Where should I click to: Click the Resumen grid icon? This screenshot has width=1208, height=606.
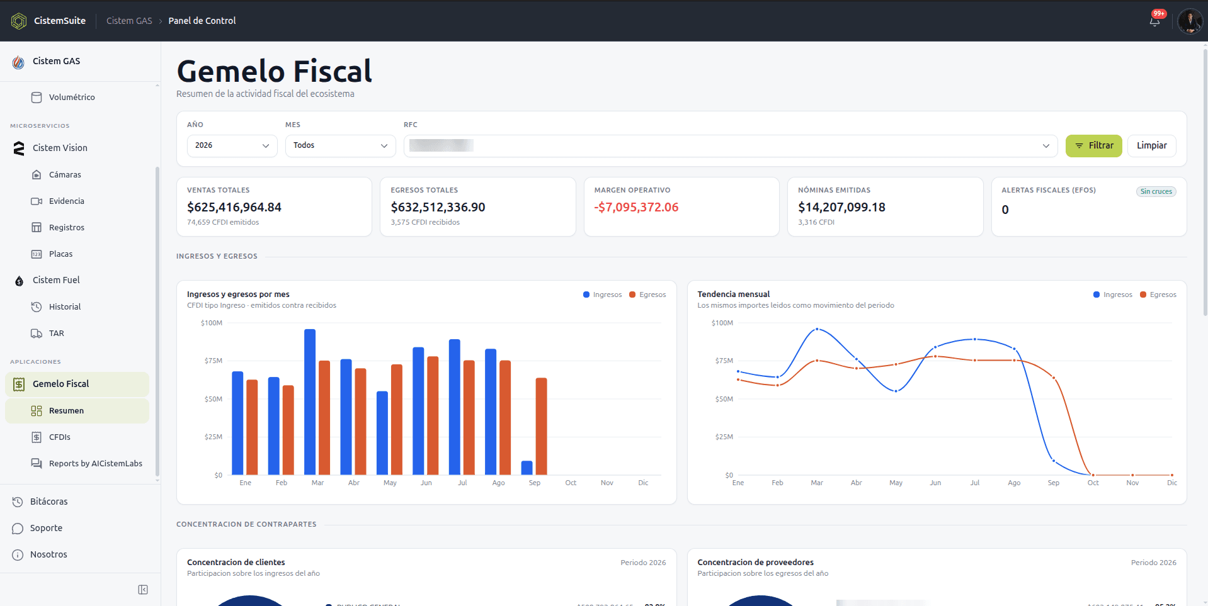37,411
